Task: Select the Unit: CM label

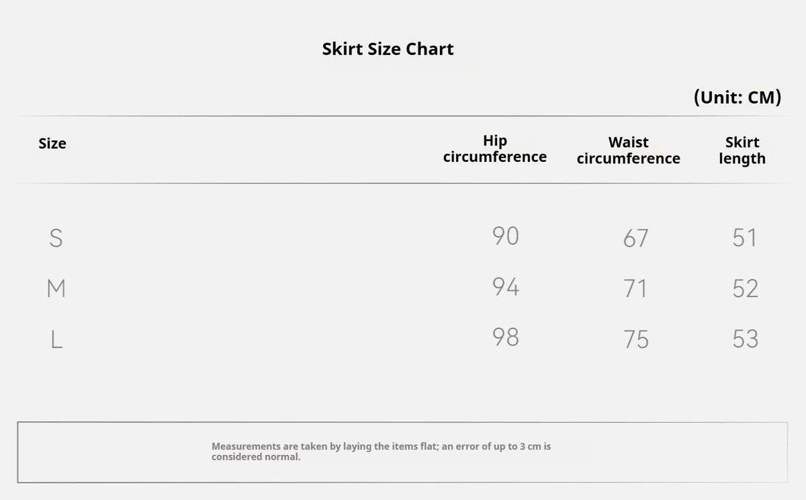Action: pyautogui.click(x=737, y=97)
